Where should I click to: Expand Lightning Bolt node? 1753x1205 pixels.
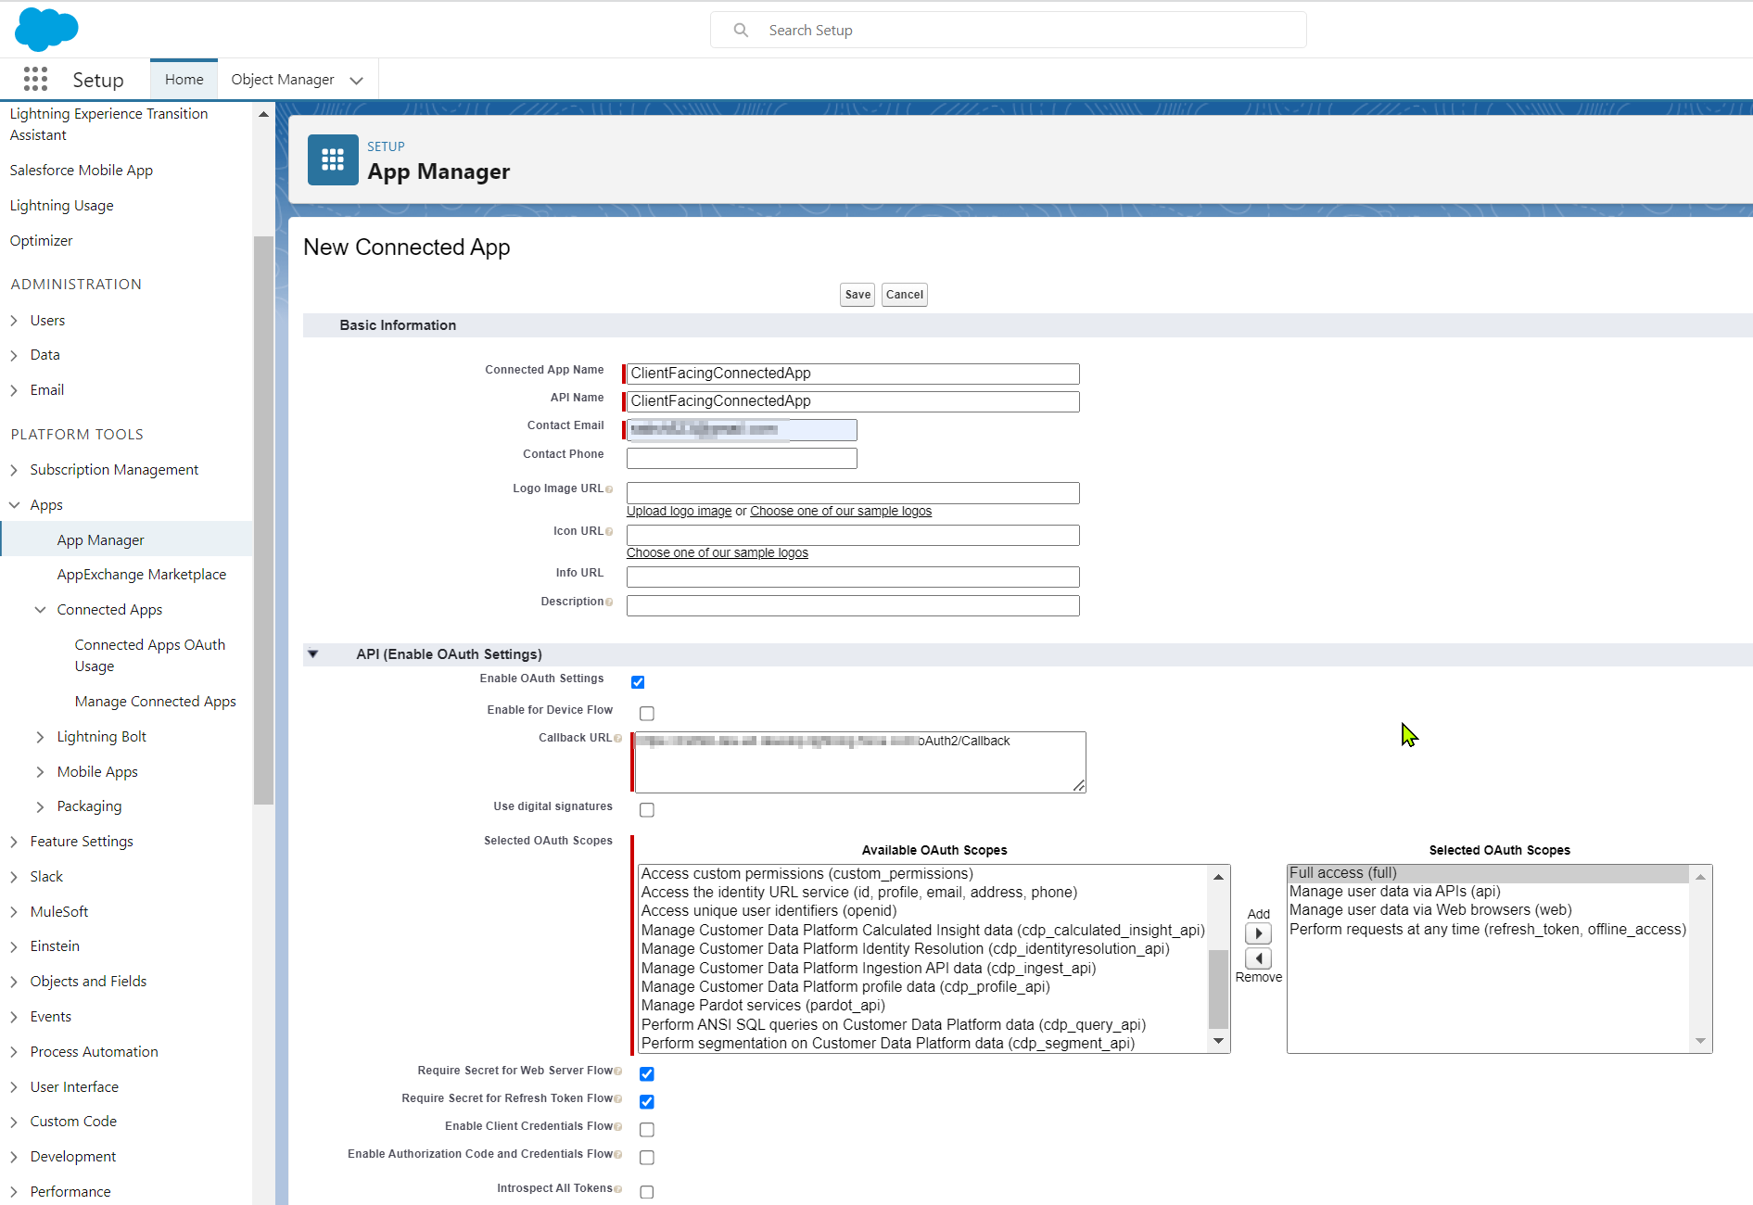pos(40,737)
